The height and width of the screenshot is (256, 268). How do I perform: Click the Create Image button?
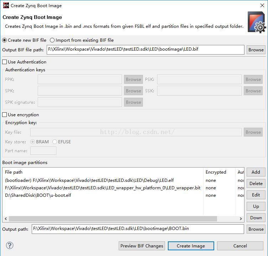point(191,246)
